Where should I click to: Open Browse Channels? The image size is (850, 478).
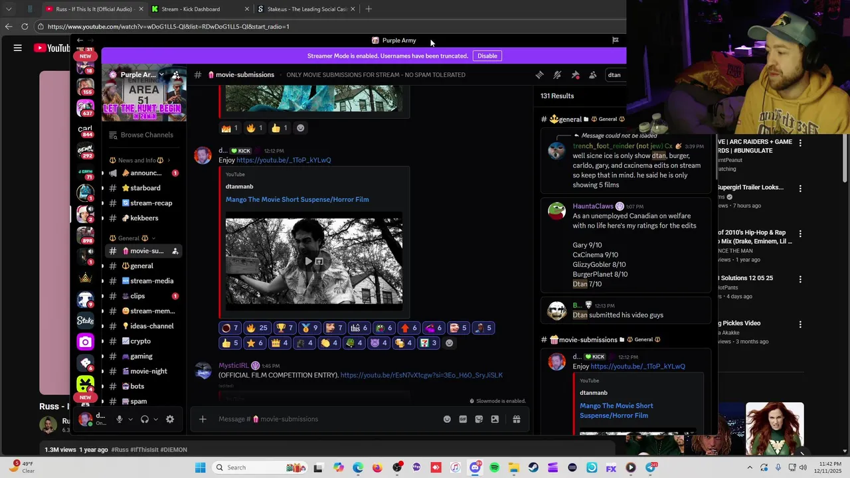(x=144, y=135)
